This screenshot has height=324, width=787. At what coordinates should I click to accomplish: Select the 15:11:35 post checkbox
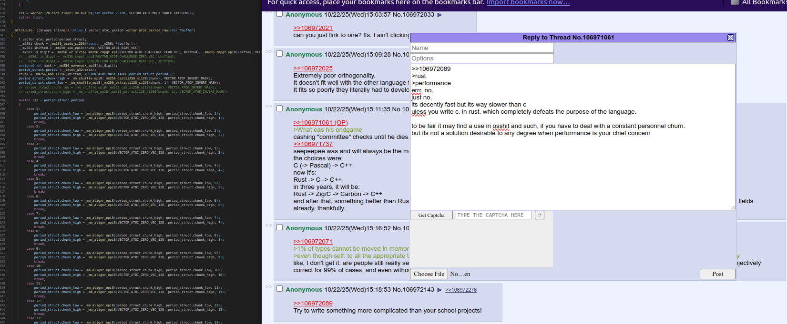(x=280, y=108)
